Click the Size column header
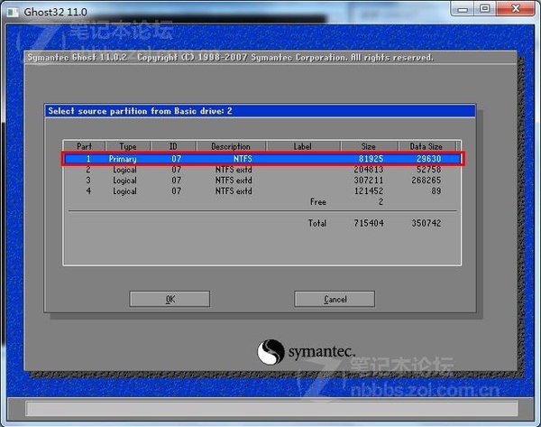The width and height of the screenshot is (541, 427). (x=370, y=146)
